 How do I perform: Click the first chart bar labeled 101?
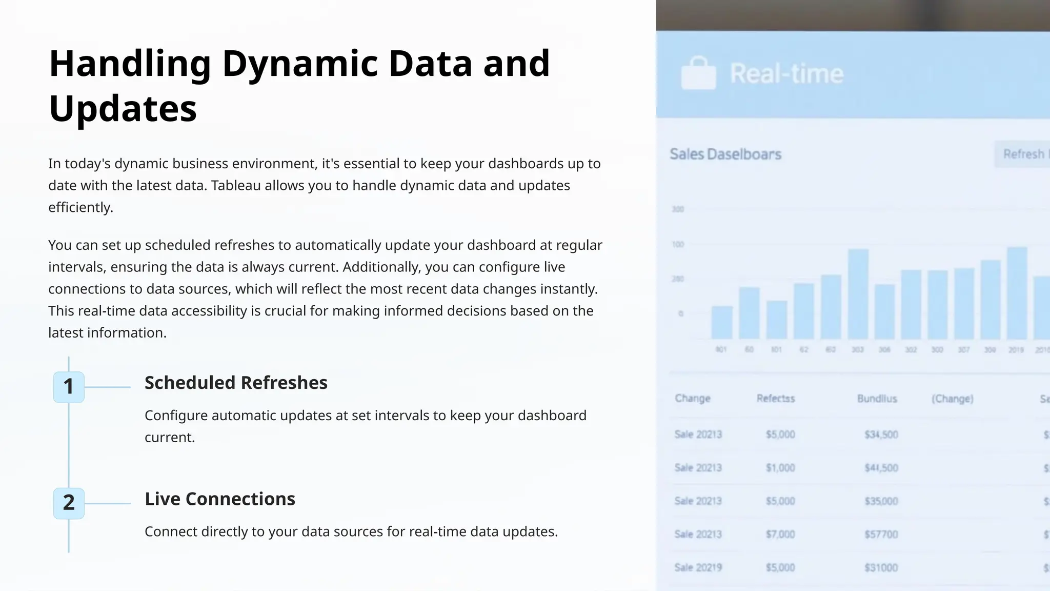[721, 323]
